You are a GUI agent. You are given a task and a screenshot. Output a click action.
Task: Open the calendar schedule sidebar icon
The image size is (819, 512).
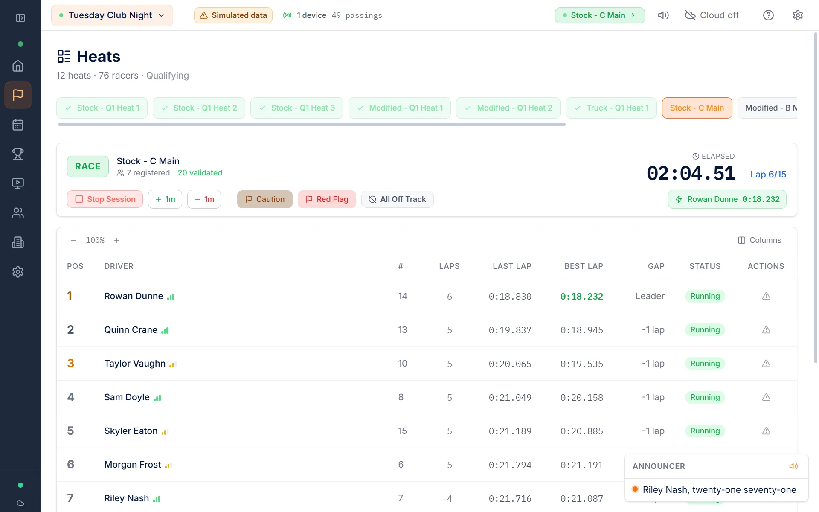coord(18,125)
